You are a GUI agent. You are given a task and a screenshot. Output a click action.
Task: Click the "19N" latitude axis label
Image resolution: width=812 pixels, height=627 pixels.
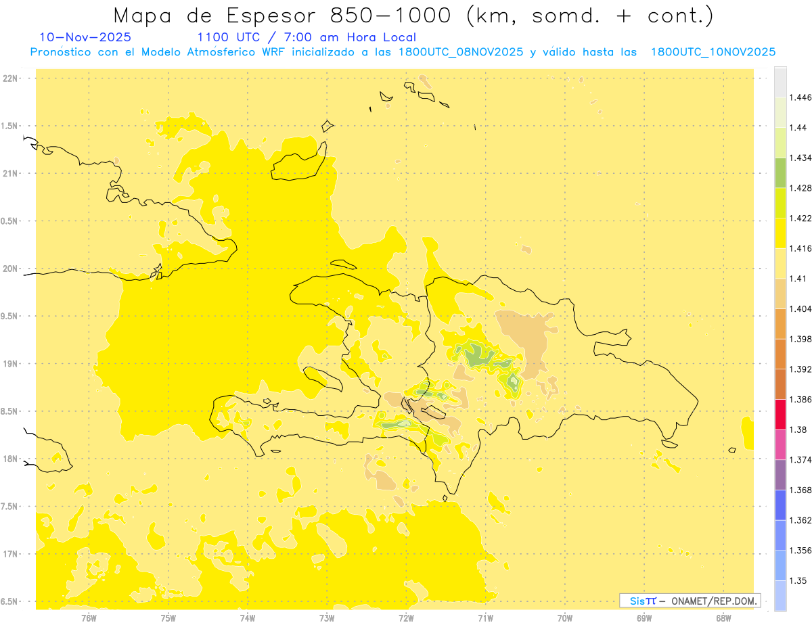[x=11, y=364]
